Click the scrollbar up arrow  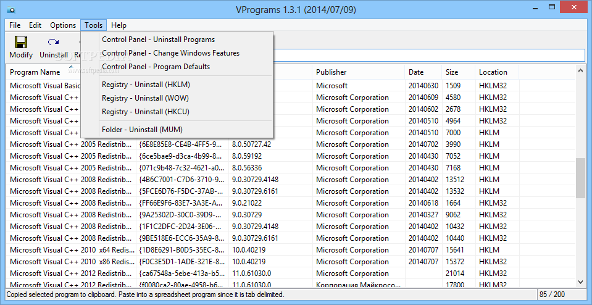580,70
